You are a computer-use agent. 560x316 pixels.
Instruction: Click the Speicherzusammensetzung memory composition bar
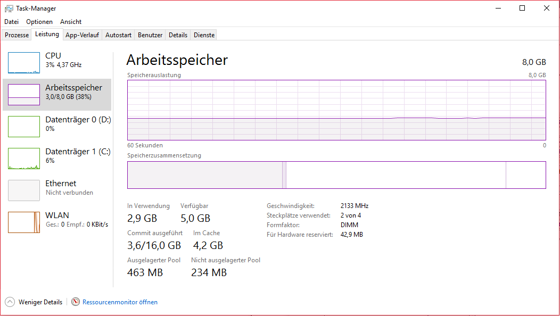click(x=336, y=175)
